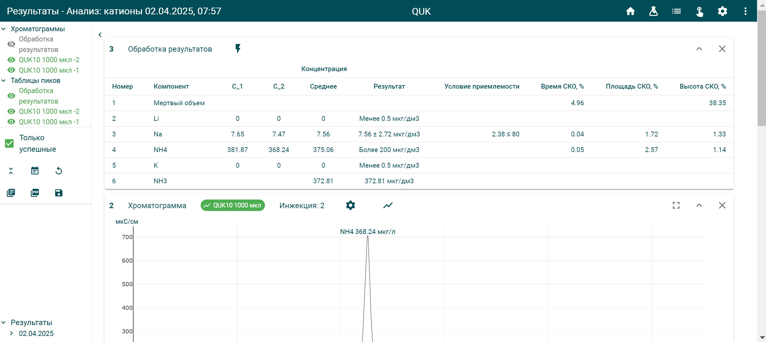Open the flask analysis icon
766x342 pixels.
pos(653,11)
